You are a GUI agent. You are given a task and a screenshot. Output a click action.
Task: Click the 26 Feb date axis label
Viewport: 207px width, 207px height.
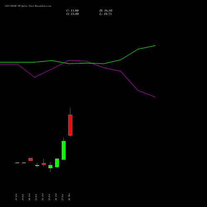click(x=56, y=197)
